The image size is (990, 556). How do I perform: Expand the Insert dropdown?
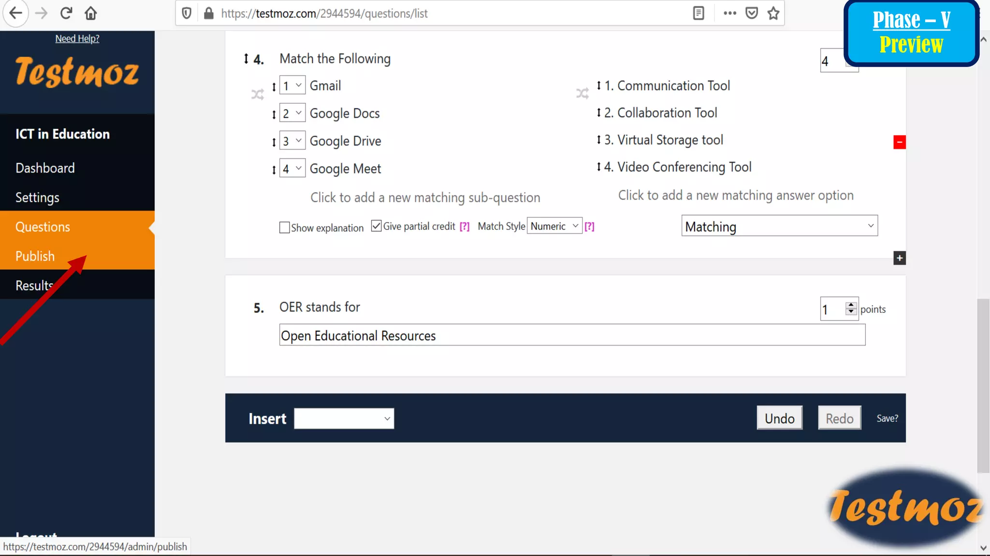(344, 418)
